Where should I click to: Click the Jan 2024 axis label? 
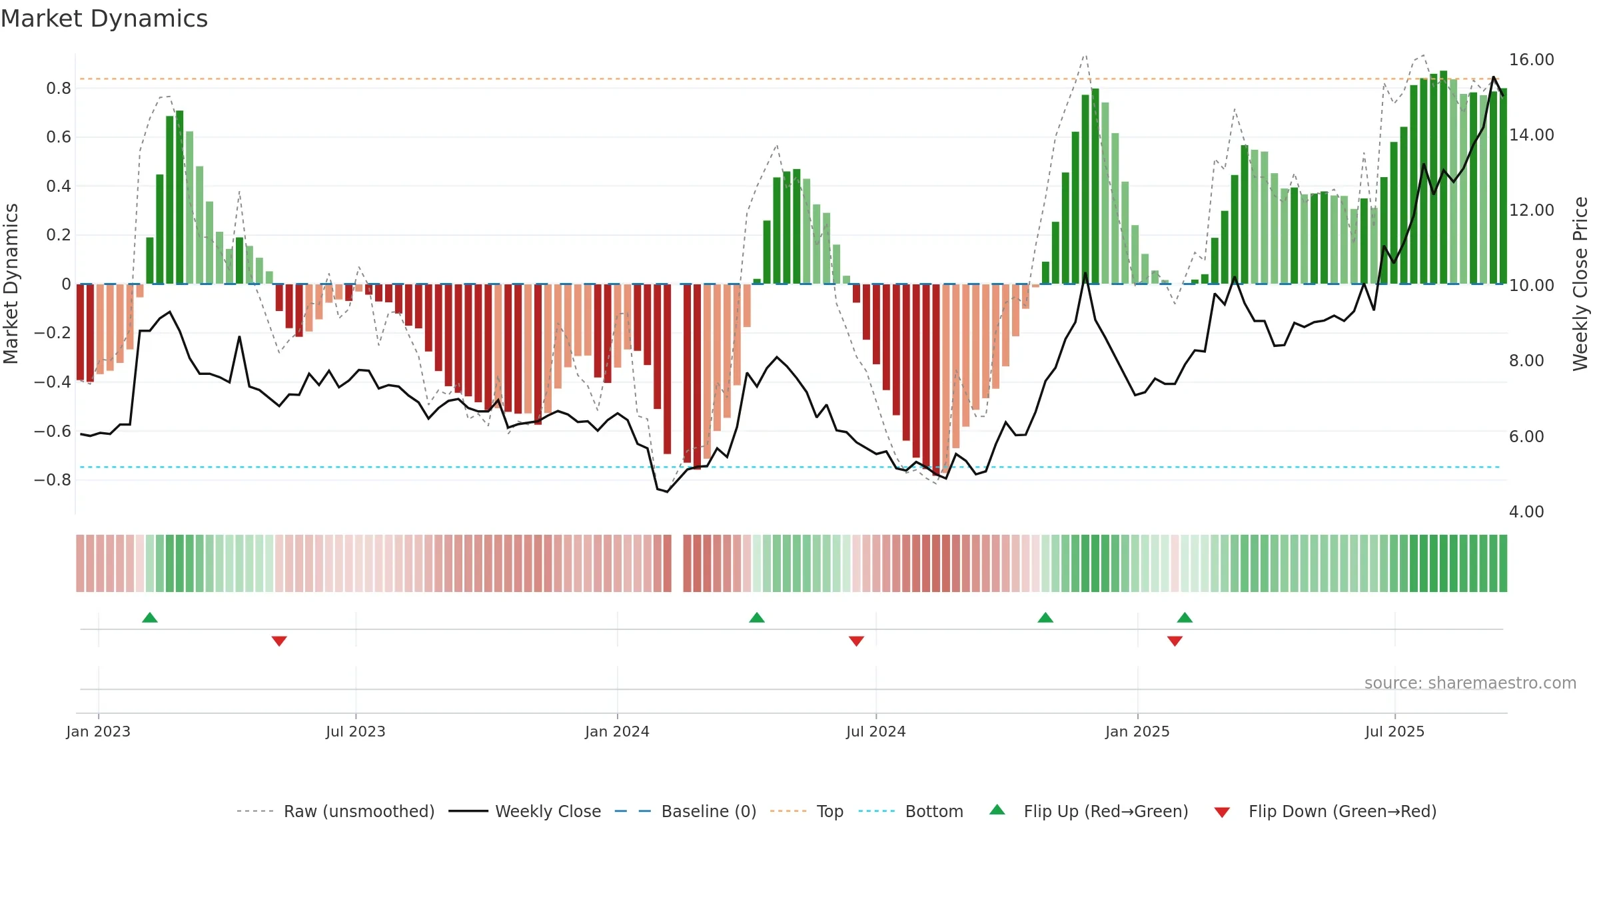618,731
